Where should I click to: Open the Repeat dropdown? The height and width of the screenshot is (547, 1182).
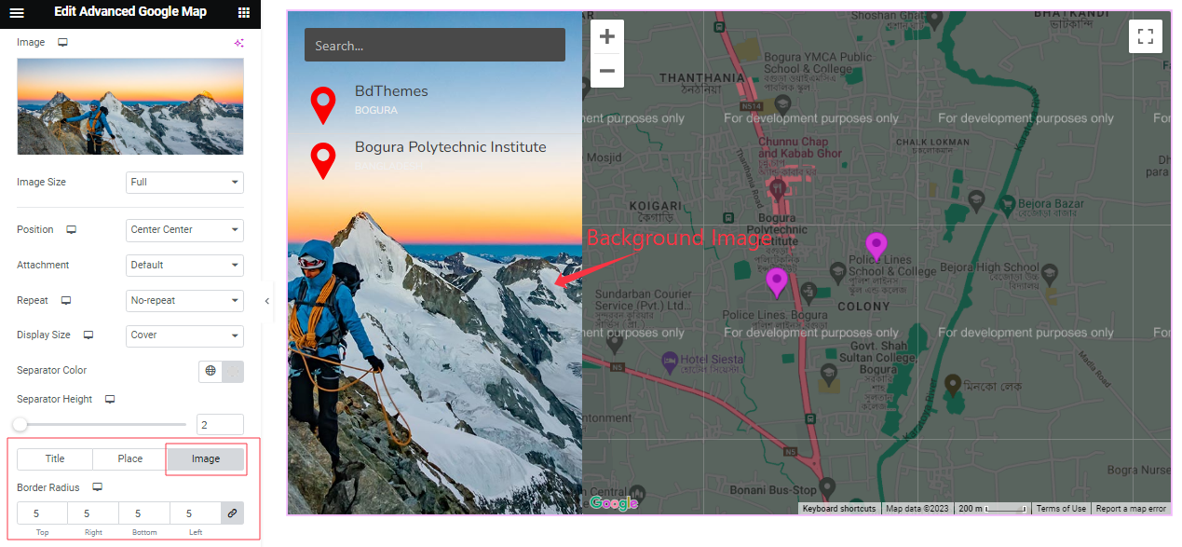click(x=184, y=301)
